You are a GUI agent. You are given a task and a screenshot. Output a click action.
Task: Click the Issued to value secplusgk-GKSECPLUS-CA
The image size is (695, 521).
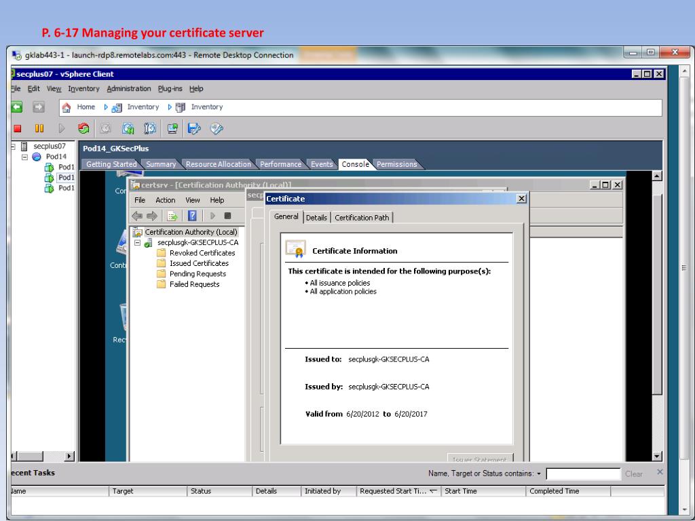click(x=389, y=360)
